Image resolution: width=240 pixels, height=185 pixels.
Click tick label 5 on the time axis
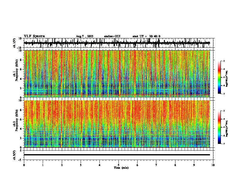coord(118,165)
